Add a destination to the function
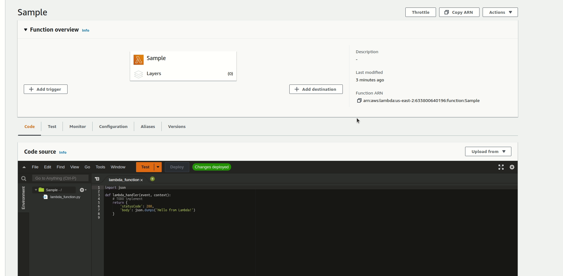 click(316, 89)
